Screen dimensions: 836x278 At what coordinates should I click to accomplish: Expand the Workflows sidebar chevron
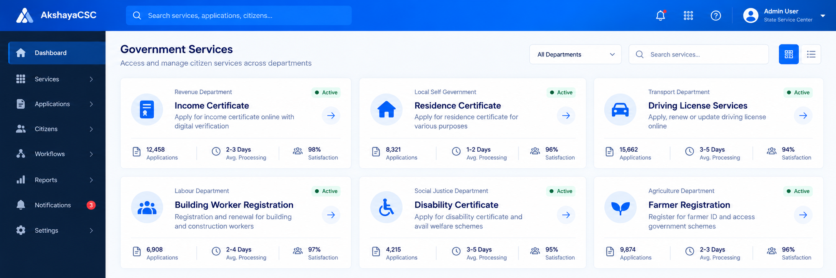[x=91, y=154]
